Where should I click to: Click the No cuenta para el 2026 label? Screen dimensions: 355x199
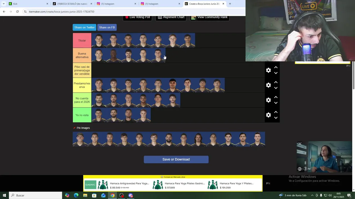pos(82,100)
